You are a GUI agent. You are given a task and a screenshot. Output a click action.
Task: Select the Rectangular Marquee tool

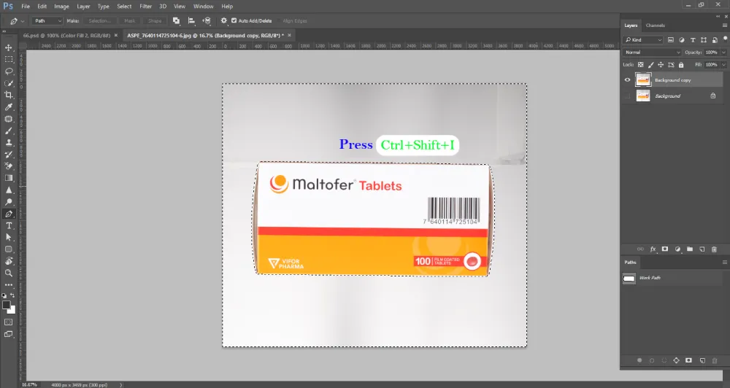pos(8,60)
